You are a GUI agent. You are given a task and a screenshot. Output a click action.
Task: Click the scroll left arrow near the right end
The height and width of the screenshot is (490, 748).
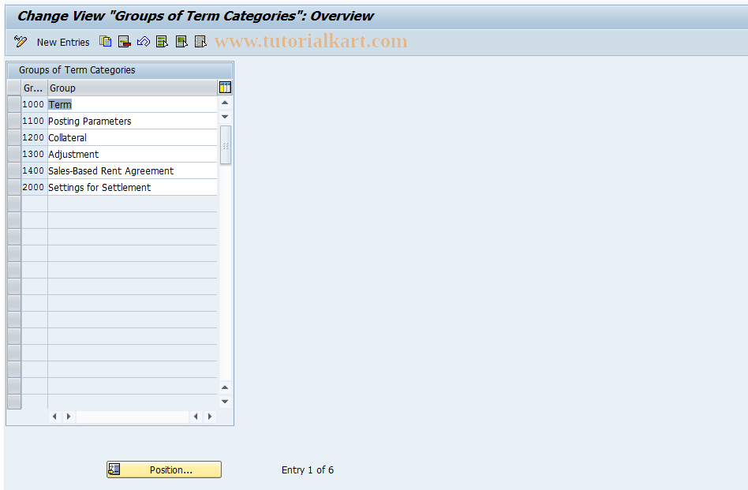(x=196, y=417)
